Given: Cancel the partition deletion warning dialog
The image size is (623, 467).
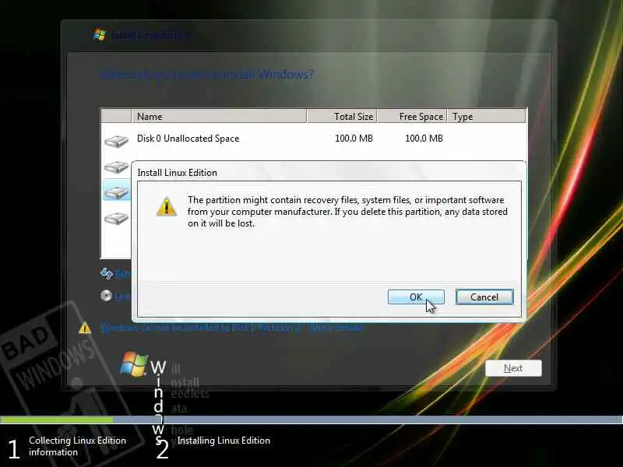Looking at the screenshot, I should (x=484, y=297).
